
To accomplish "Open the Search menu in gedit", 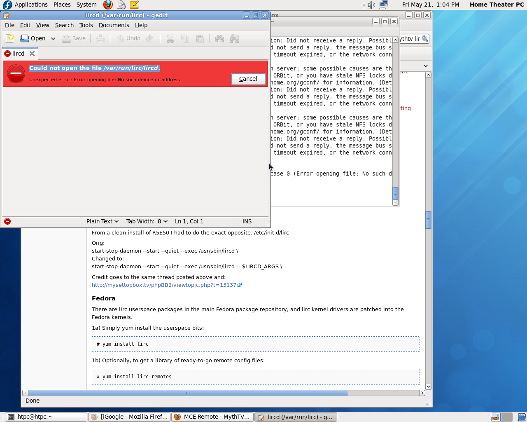I will pyautogui.click(x=64, y=25).
